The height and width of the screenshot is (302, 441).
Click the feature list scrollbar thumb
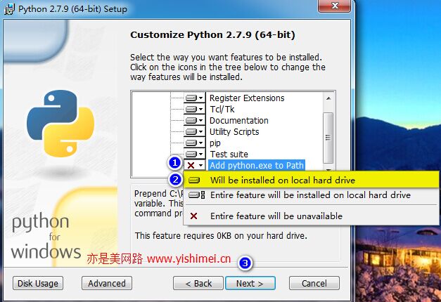328,138
